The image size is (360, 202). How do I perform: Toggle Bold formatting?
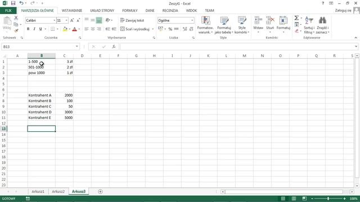tap(28, 29)
